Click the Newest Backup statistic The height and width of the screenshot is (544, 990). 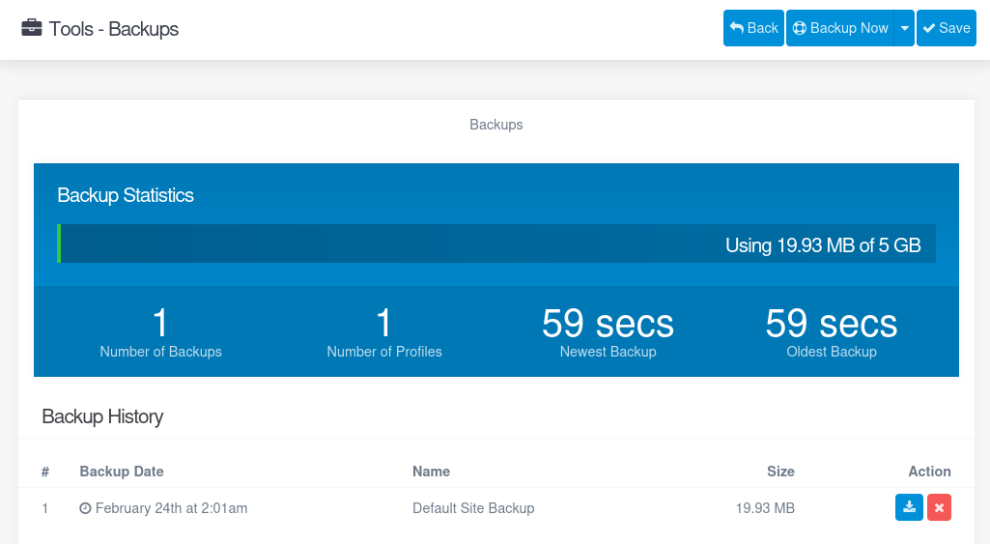click(x=608, y=332)
